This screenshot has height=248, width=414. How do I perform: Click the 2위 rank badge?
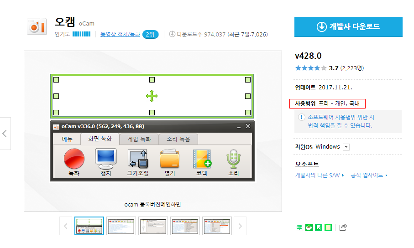(x=150, y=34)
